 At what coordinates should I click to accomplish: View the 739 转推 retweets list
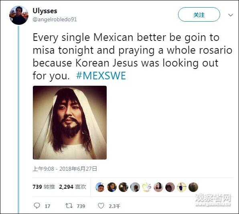[44, 187]
